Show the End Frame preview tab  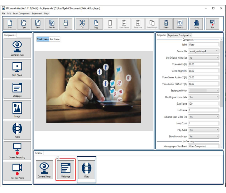[x=55, y=39]
